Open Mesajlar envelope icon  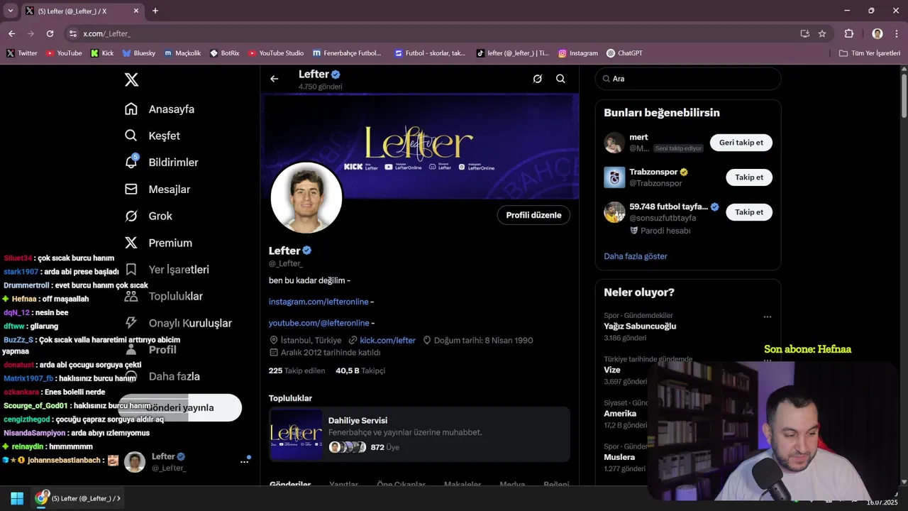[131, 189]
